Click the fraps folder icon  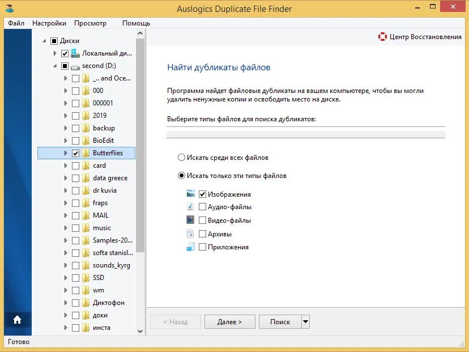click(86, 203)
